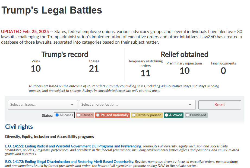This screenshot has width=250, height=168.
Task: Click the 'Preliminary injunctions' label
Action: point(185,63)
